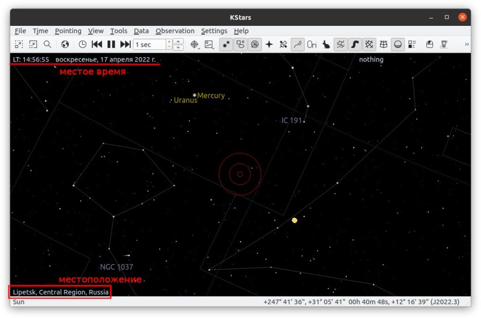Open the File menu
481x318 pixels.
coord(20,31)
